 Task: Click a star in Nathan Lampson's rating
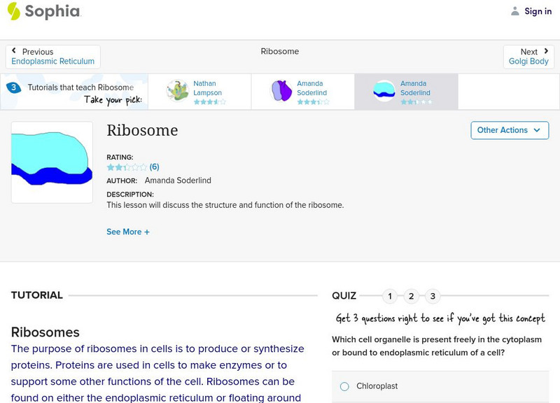(198, 100)
